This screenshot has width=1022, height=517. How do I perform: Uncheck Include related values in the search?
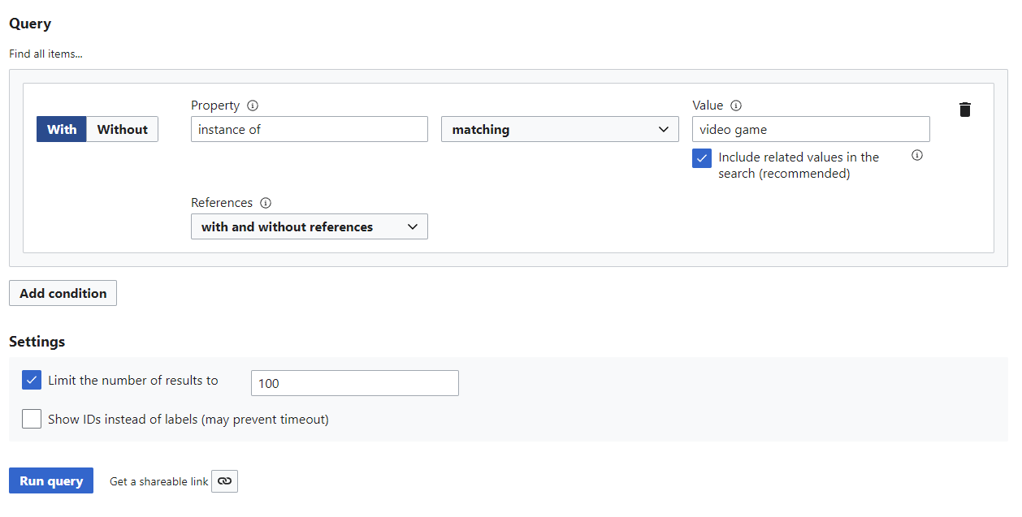[702, 158]
